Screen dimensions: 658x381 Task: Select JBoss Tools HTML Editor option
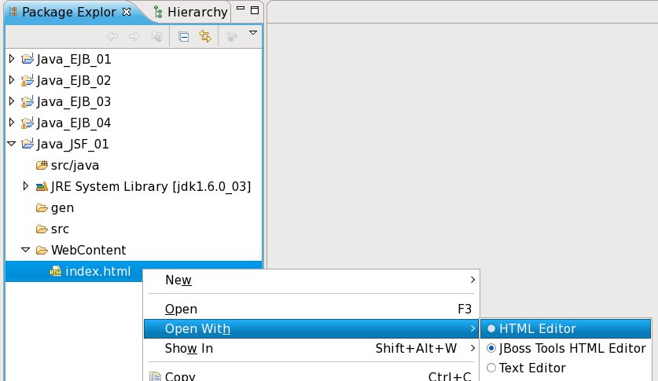(x=492, y=348)
